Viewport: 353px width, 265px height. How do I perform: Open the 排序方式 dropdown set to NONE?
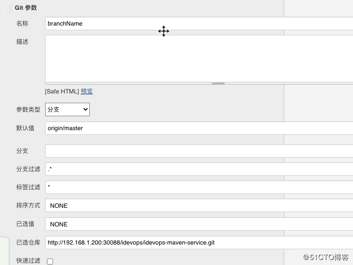pyautogui.click(x=199, y=205)
